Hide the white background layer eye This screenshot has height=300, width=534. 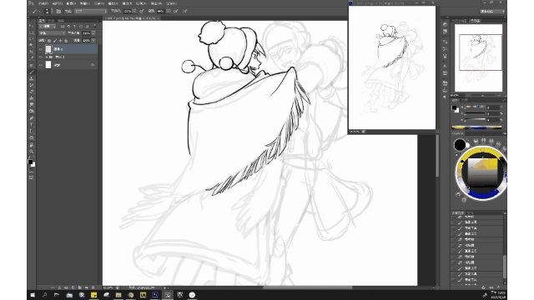41,65
